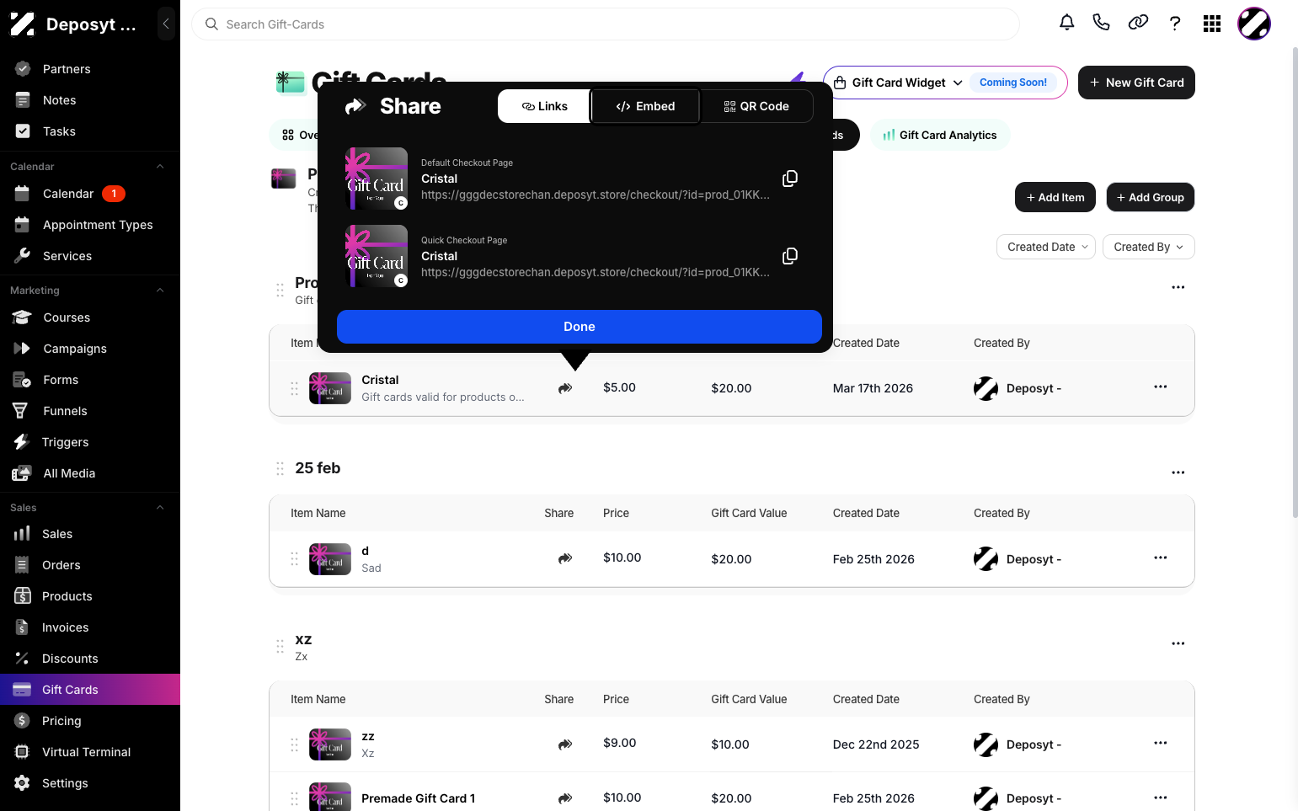Open the notifications bell
This screenshot has width=1298, height=811.
tap(1066, 23)
